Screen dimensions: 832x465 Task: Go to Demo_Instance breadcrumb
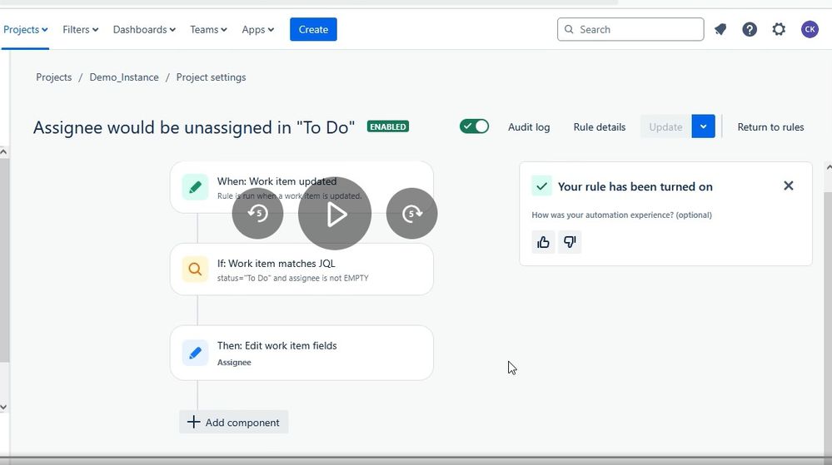coord(124,77)
